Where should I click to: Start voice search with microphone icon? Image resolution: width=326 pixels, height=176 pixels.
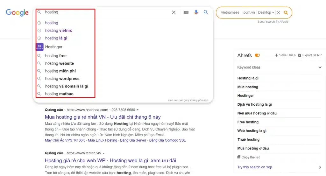pos(196,12)
